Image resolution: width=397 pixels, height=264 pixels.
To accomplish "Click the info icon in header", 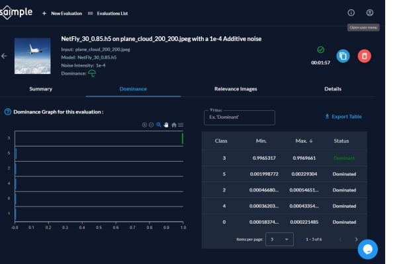I will pyautogui.click(x=351, y=13).
